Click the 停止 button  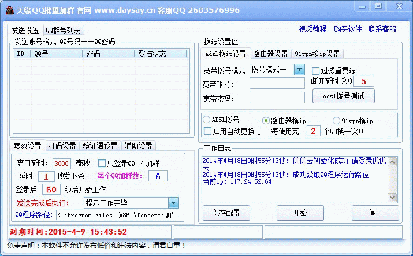click(375, 213)
